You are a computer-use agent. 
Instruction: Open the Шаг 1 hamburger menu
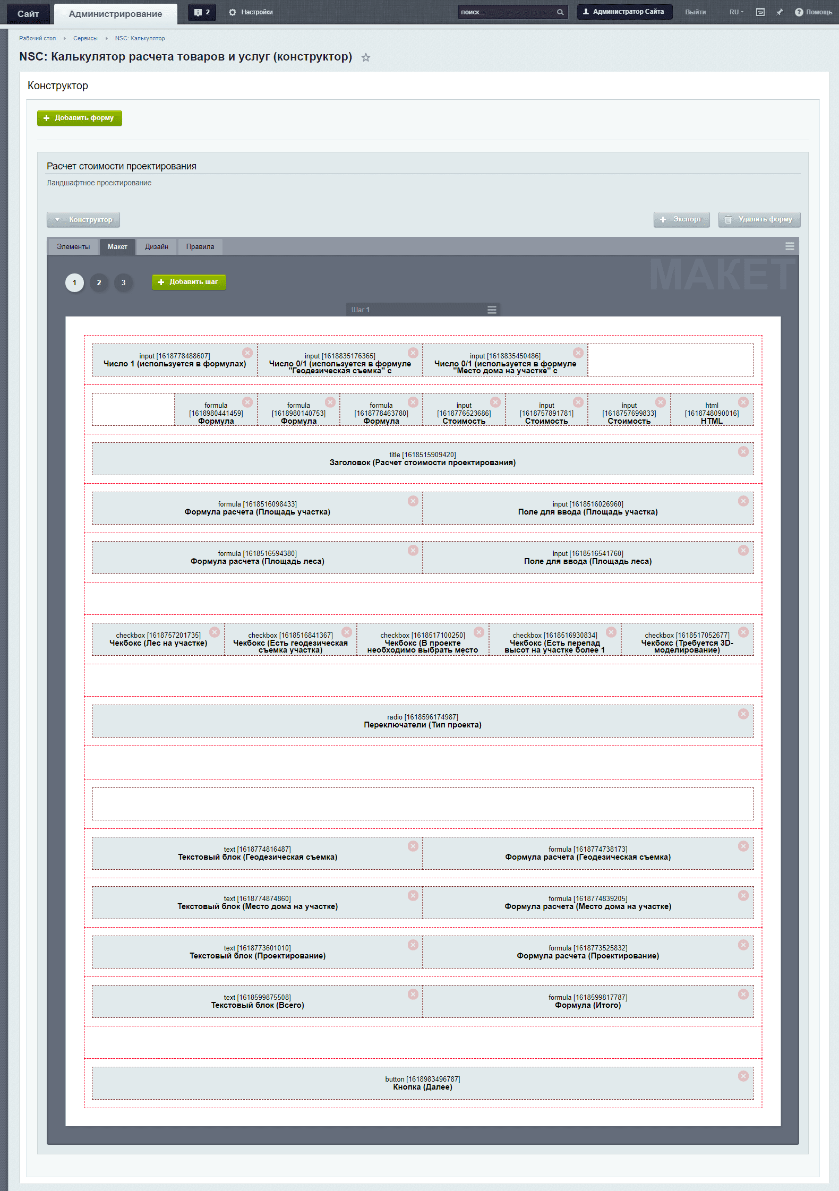tap(492, 310)
